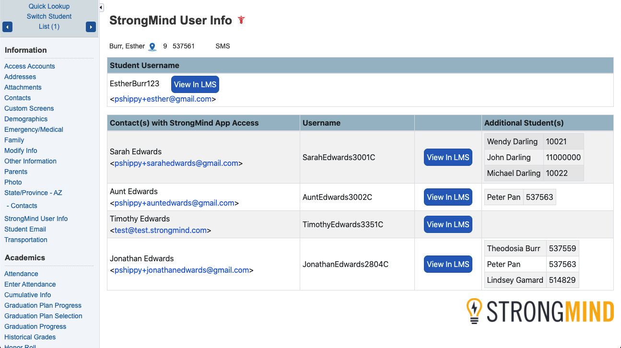621x348 pixels.
Task: Click student number 537559
Action: pos(562,248)
